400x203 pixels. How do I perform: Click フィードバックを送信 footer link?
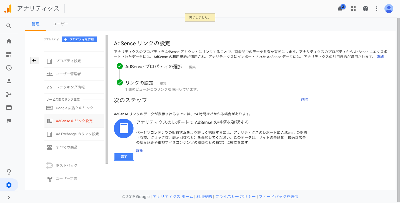tap(279, 197)
